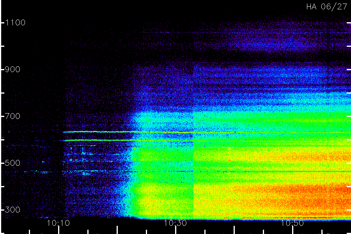Click the 1100 frequency axis label
This screenshot has width=351, height=234.
click(15, 23)
